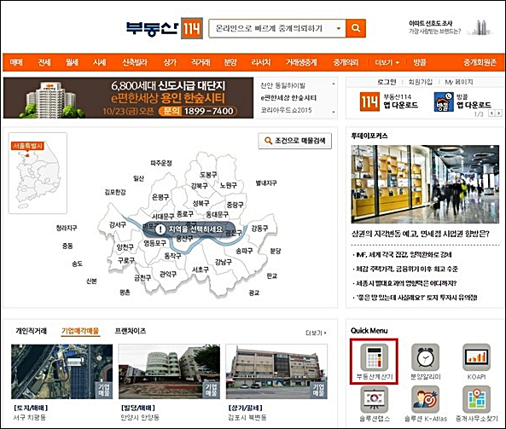Image resolution: width=506 pixels, height=429 pixels.
Task: Open the 부동산계산기 calculator icon
Action: pyautogui.click(x=374, y=357)
